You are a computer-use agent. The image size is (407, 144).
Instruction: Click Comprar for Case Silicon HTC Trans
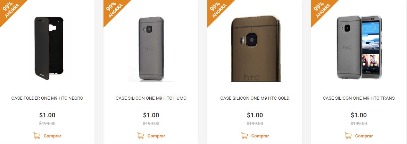(364, 136)
